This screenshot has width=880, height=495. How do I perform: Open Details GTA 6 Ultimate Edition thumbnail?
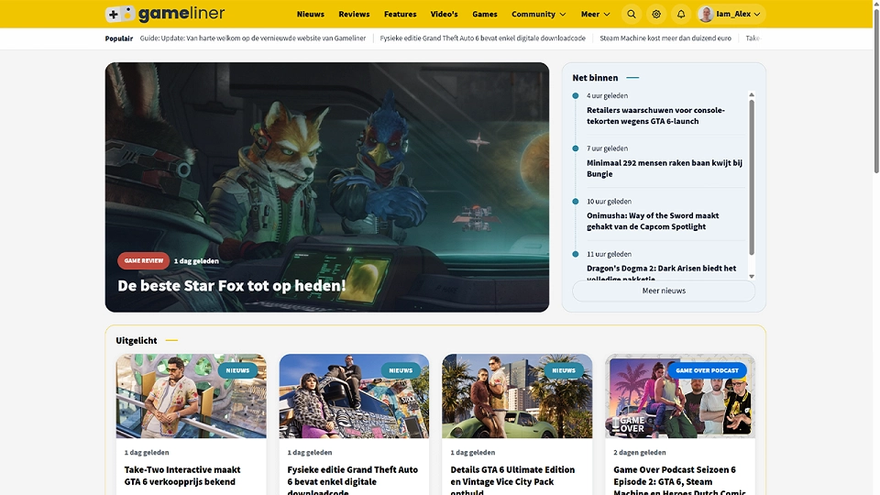click(x=517, y=396)
